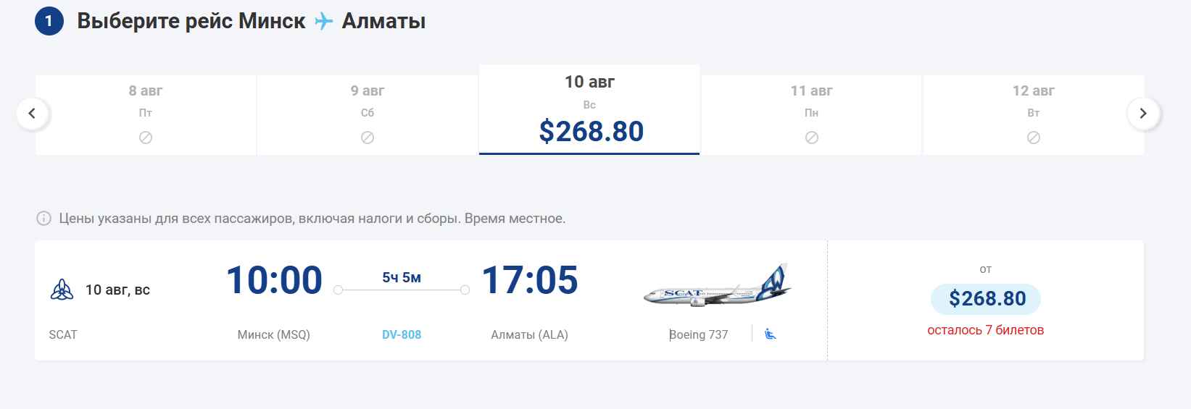This screenshot has height=409, width=1191.
Task: Click the 17:05 arrival time
Action: [x=530, y=280]
